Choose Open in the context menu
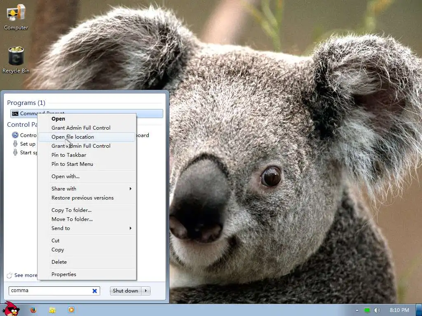422x316 pixels. (87, 119)
